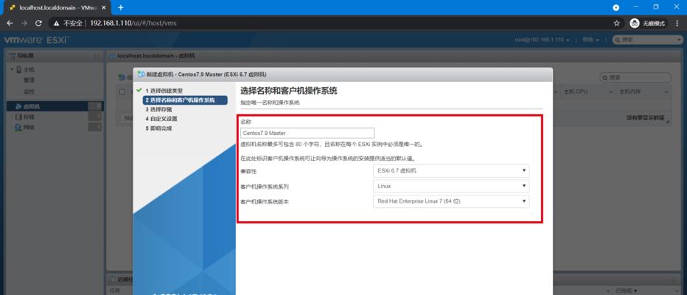This screenshot has width=687, height=295.
Task: Click the network count badge beside 网络
Action: tap(94, 128)
